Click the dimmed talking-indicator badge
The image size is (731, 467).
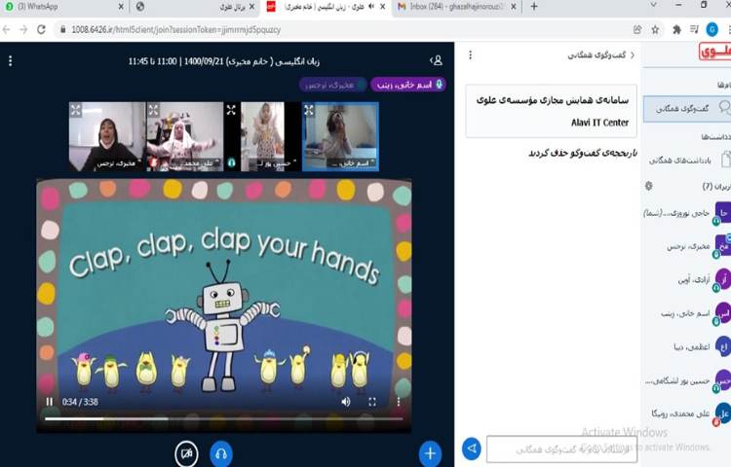pos(333,85)
